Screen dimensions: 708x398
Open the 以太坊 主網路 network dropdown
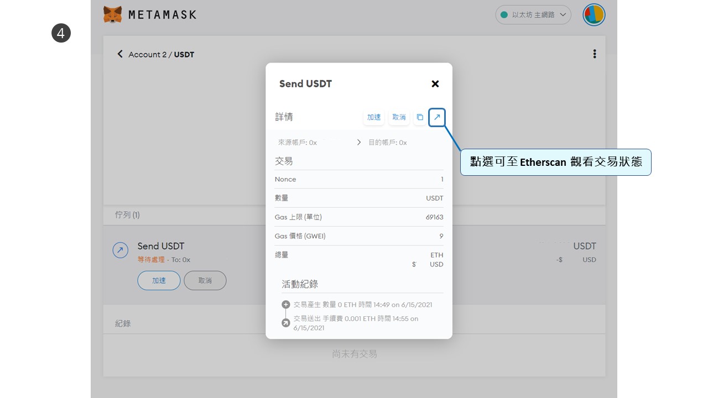[x=533, y=15]
